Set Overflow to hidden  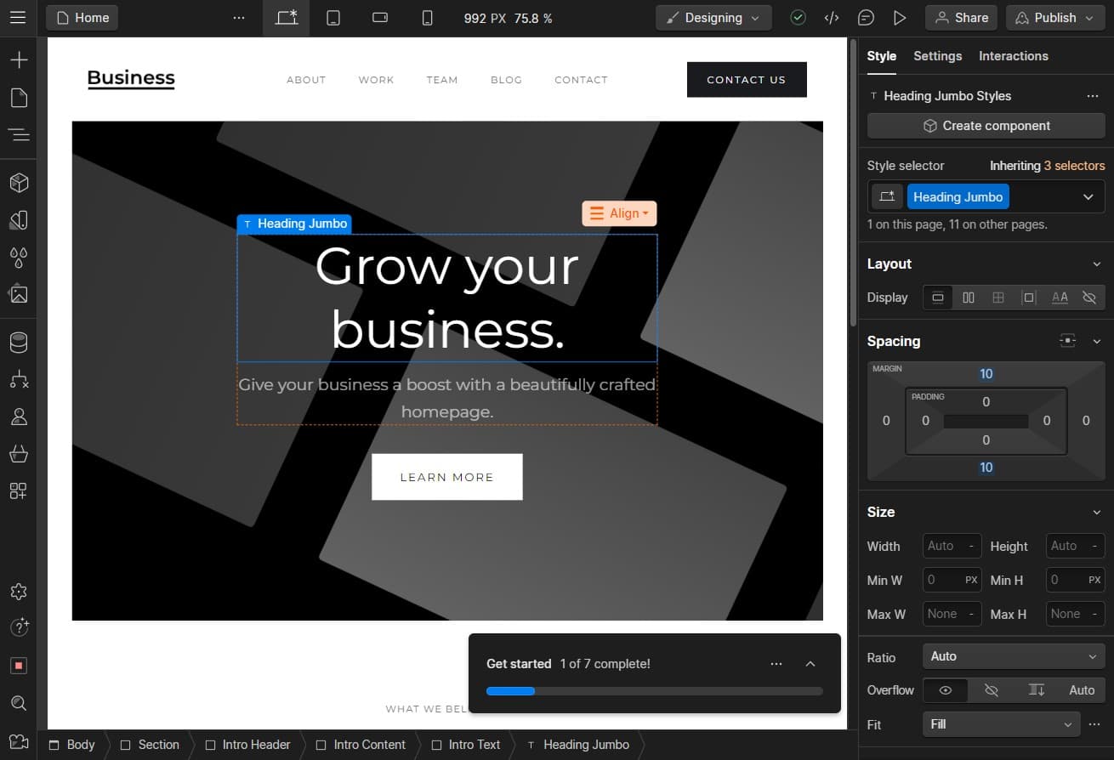tap(992, 690)
